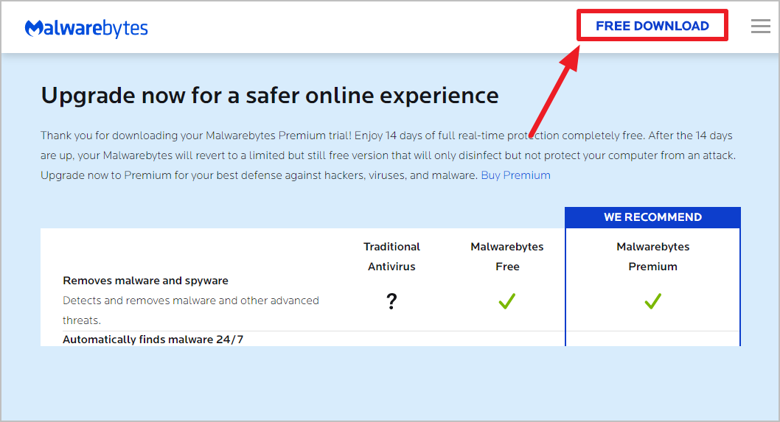
Task: Click 'Detects and removes malware' description text
Action: (x=190, y=310)
